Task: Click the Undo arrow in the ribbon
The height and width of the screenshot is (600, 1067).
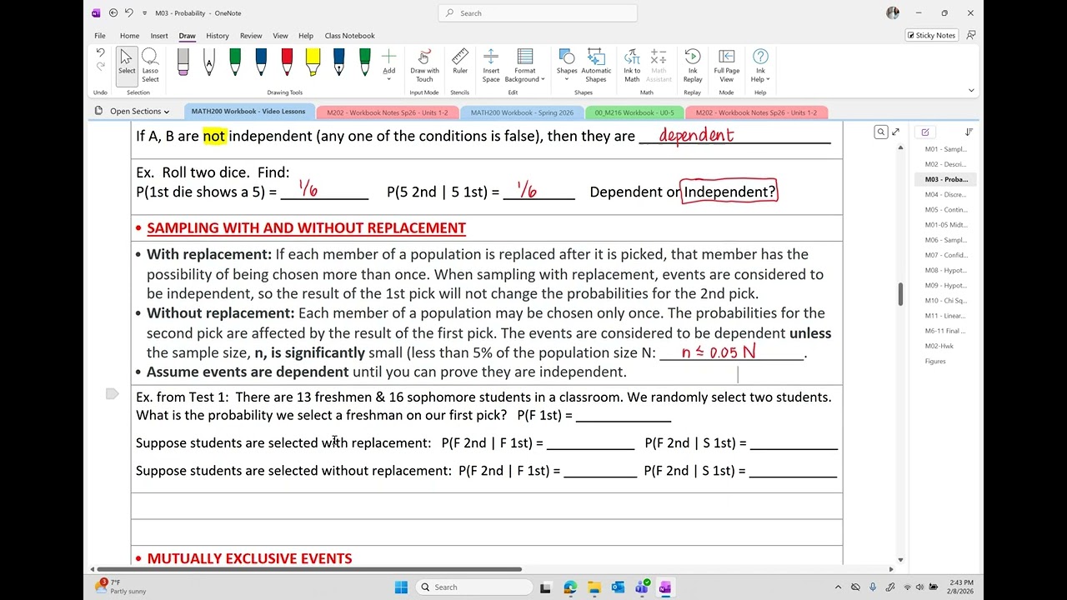Action: point(100,53)
